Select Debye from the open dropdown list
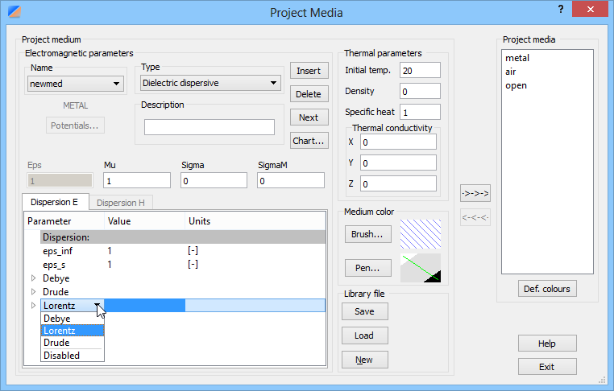 (72, 319)
